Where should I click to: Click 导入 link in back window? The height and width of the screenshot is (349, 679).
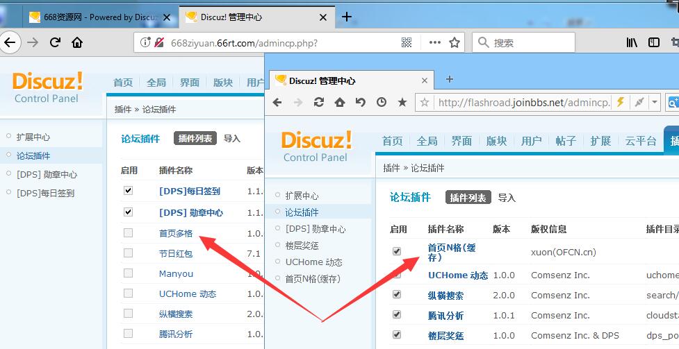point(231,138)
